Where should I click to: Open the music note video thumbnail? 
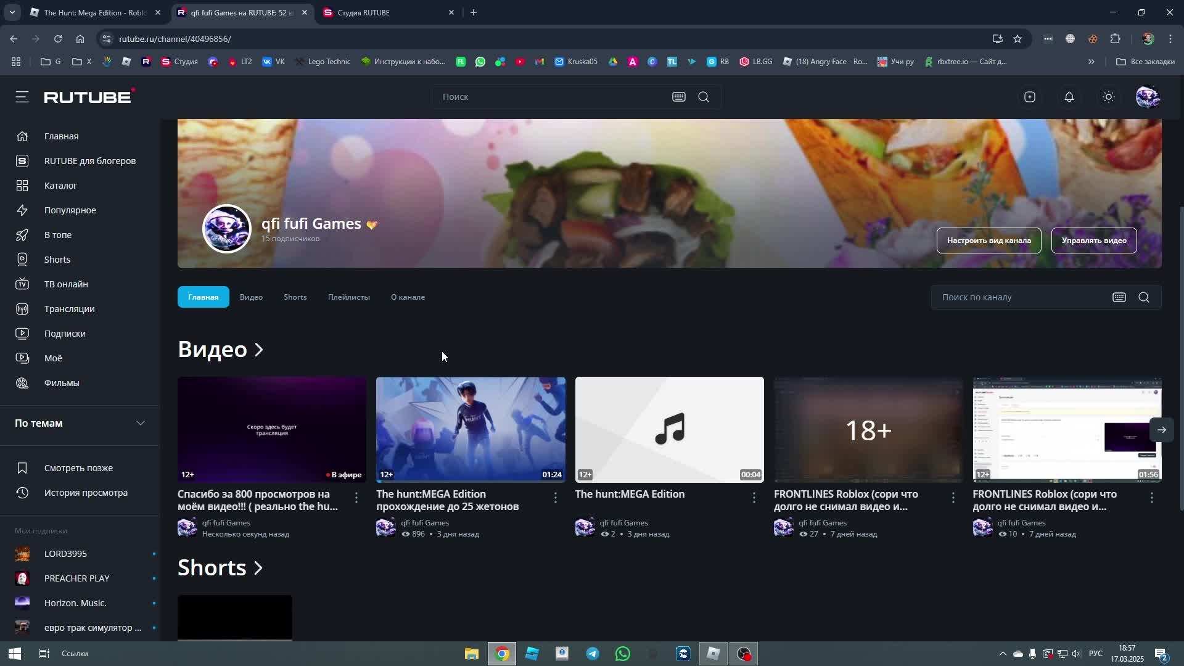tap(669, 430)
